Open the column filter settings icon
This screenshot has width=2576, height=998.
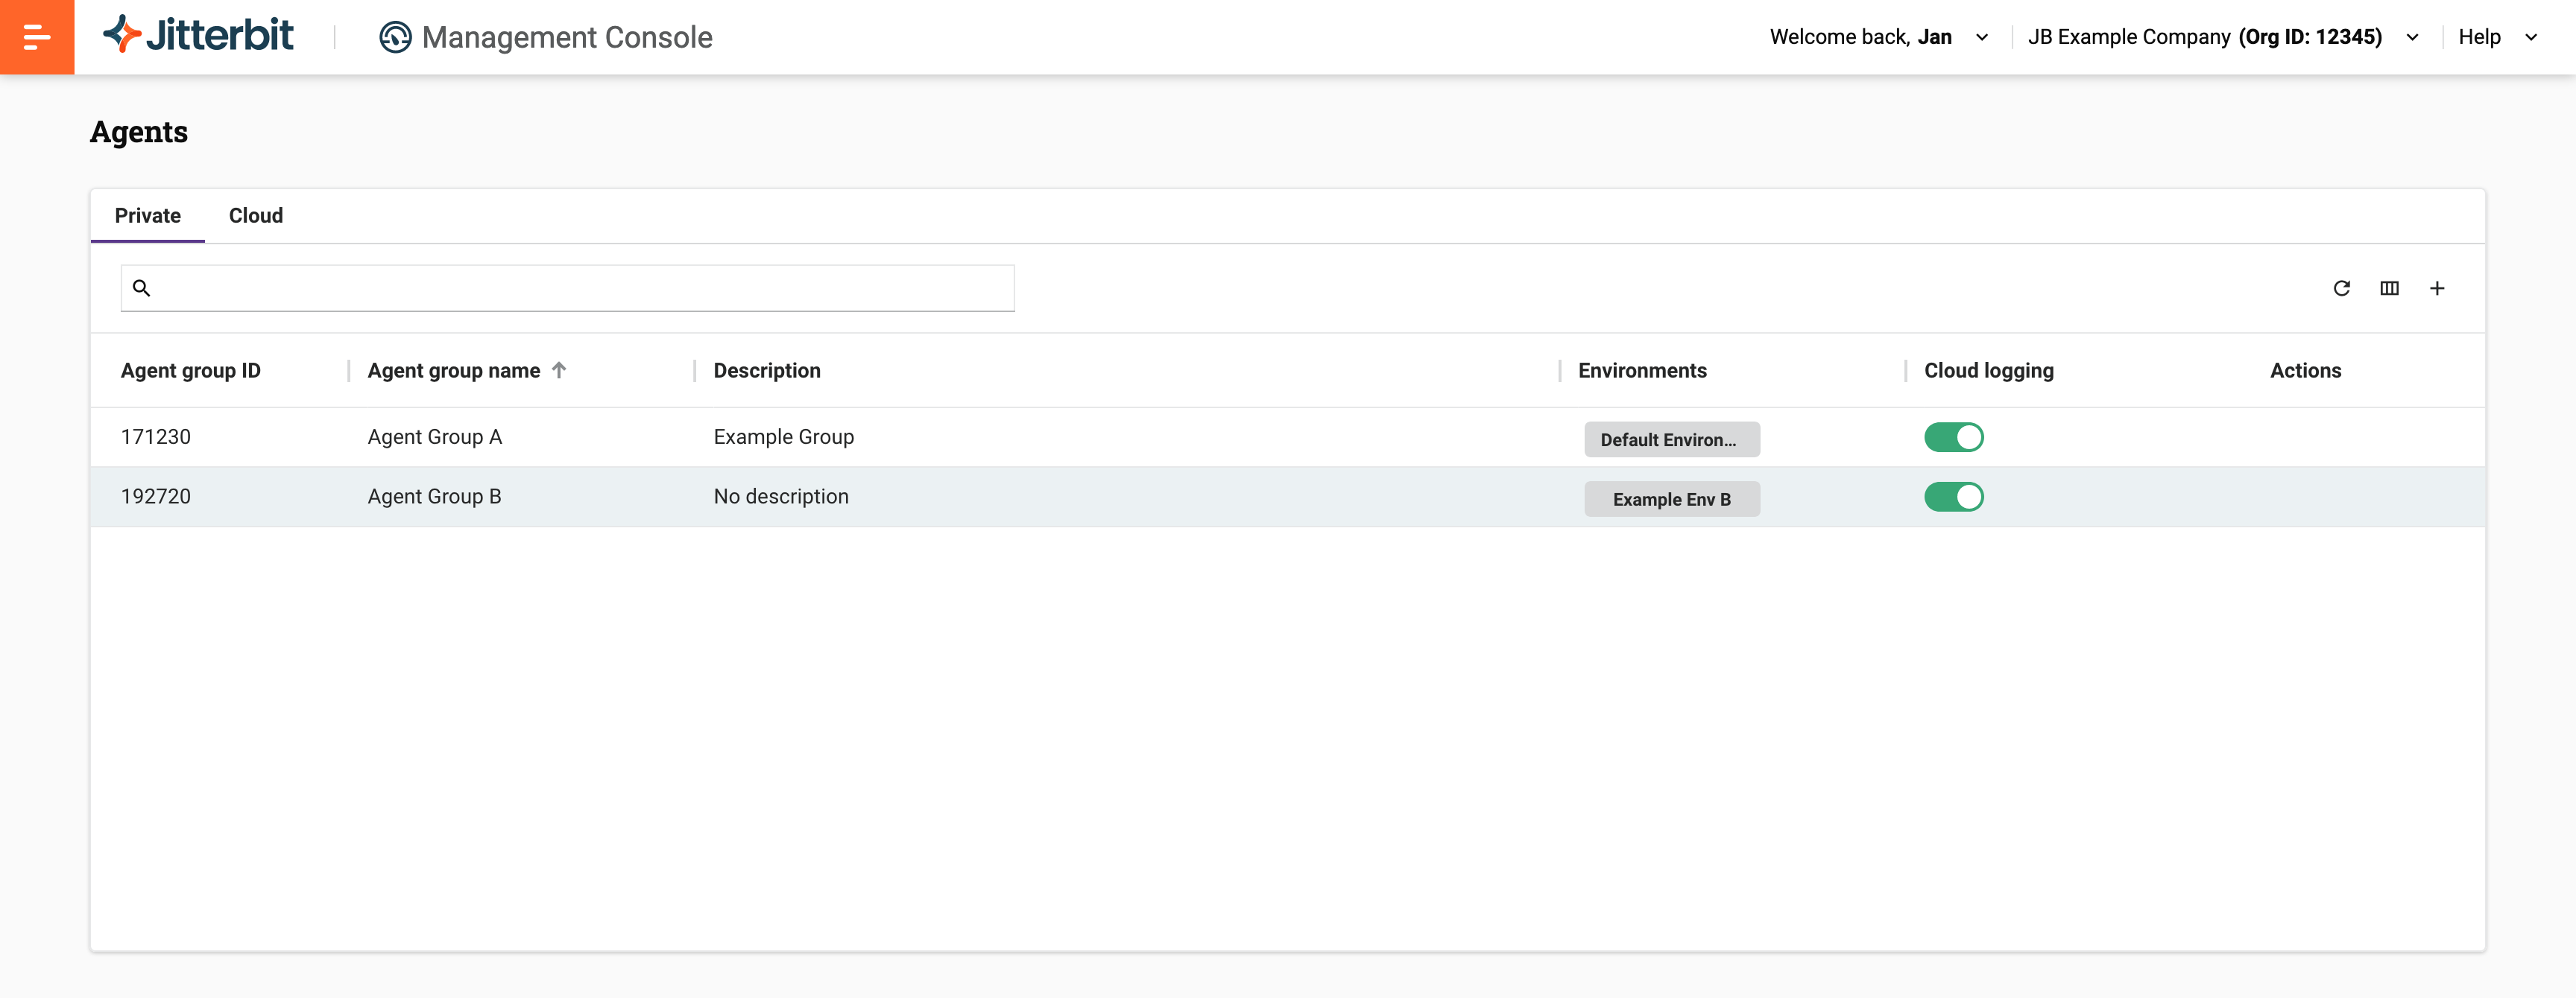(x=2389, y=287)
